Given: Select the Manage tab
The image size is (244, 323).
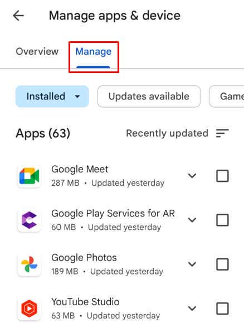Looking at the screenshot, I should (94, 51).
